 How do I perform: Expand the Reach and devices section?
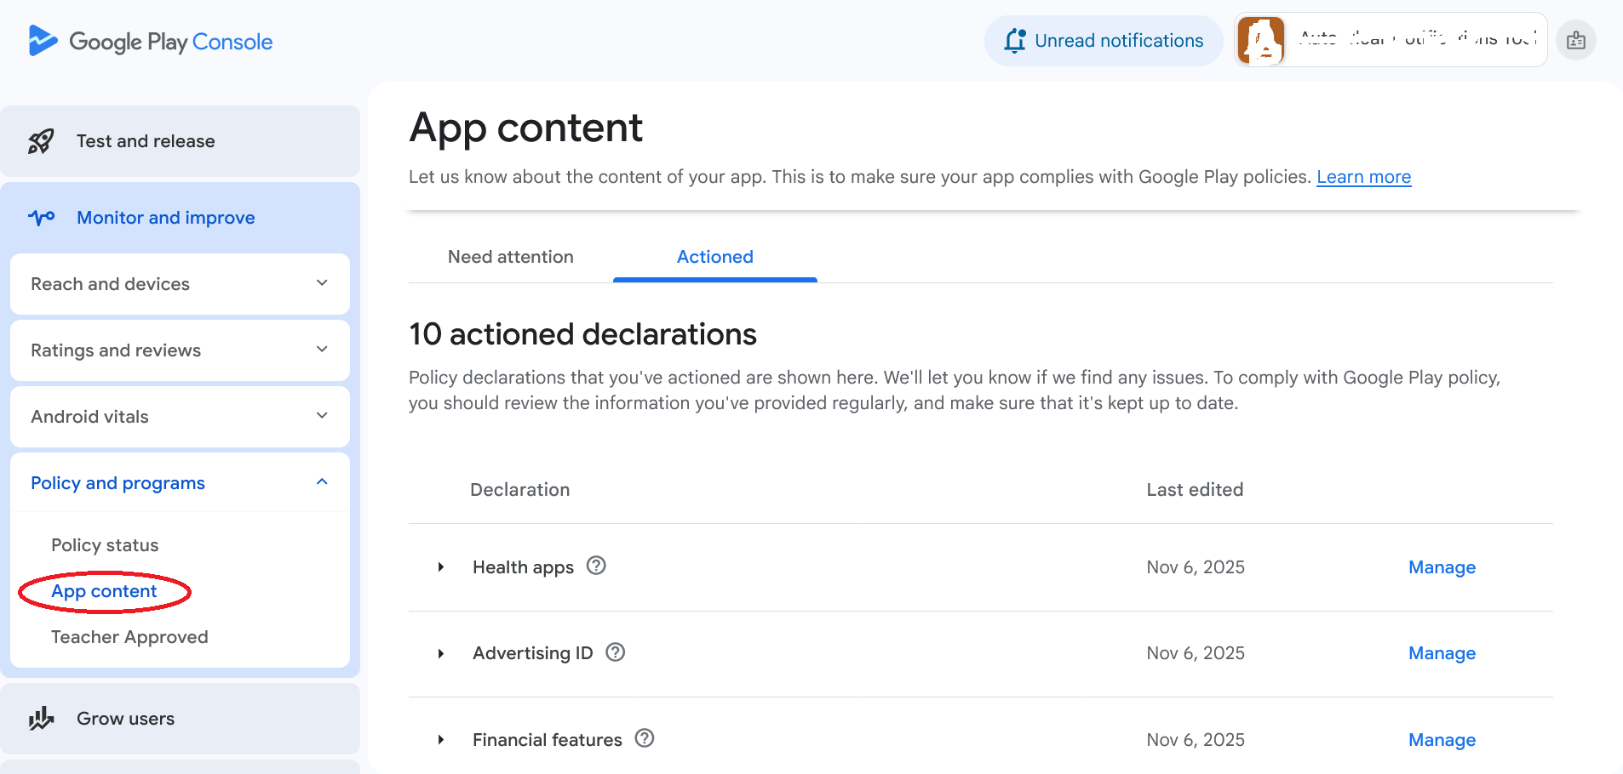322,283
